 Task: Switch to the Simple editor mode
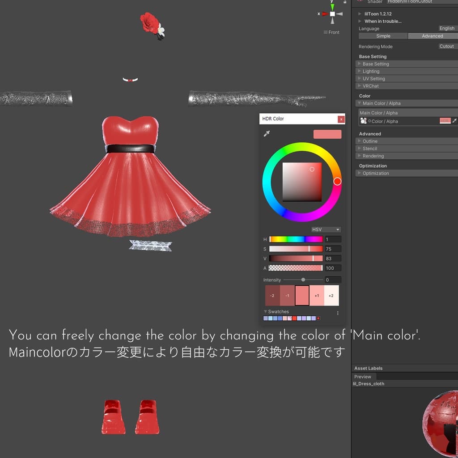(x=383, y=36)
